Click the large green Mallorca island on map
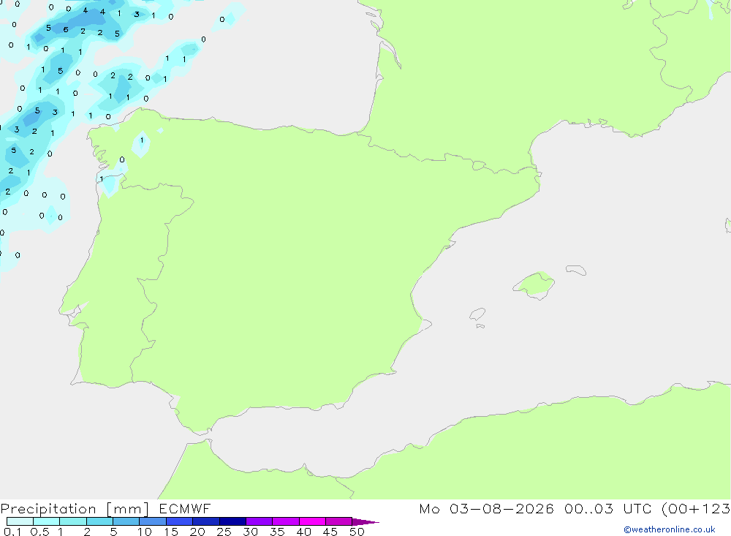Screen dimensions: 731x536 (x=534, y=284)
